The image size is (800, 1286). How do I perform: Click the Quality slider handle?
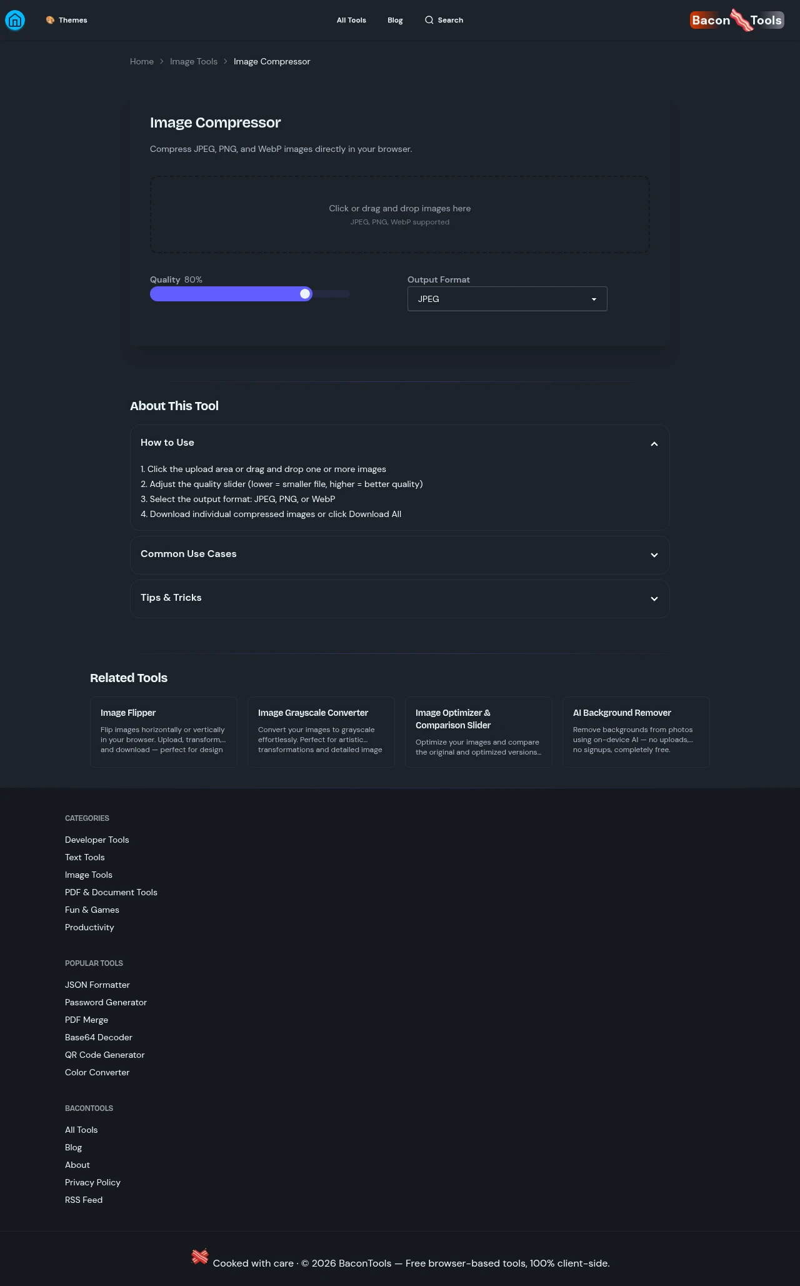(305, 294)
